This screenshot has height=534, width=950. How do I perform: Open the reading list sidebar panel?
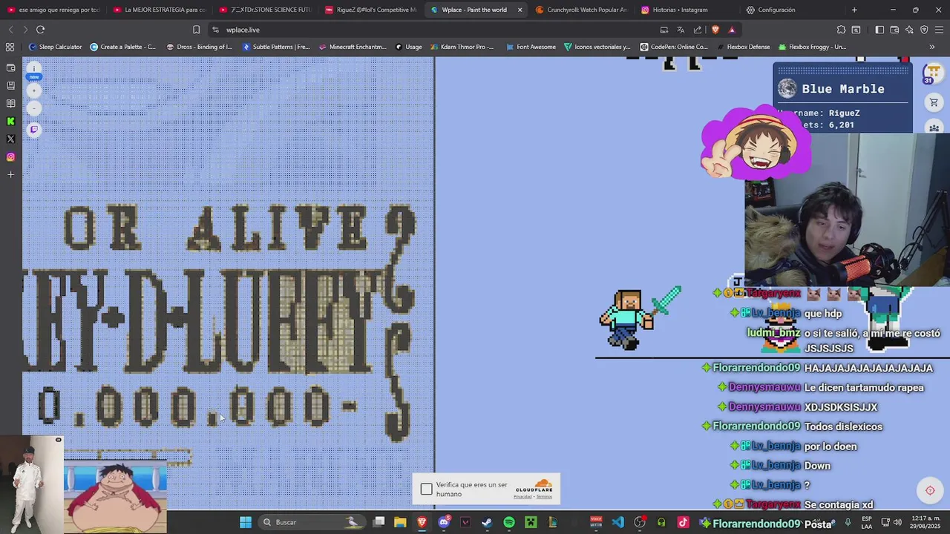tap(10, 103)
